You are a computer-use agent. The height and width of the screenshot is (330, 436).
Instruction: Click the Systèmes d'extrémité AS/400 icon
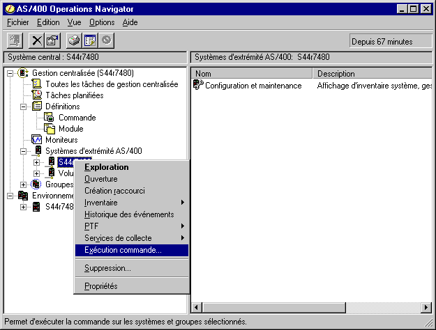[38, 150]
